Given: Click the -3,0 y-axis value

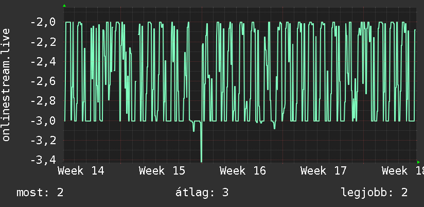Looking at the screenshot, I should tap(43, 120).
